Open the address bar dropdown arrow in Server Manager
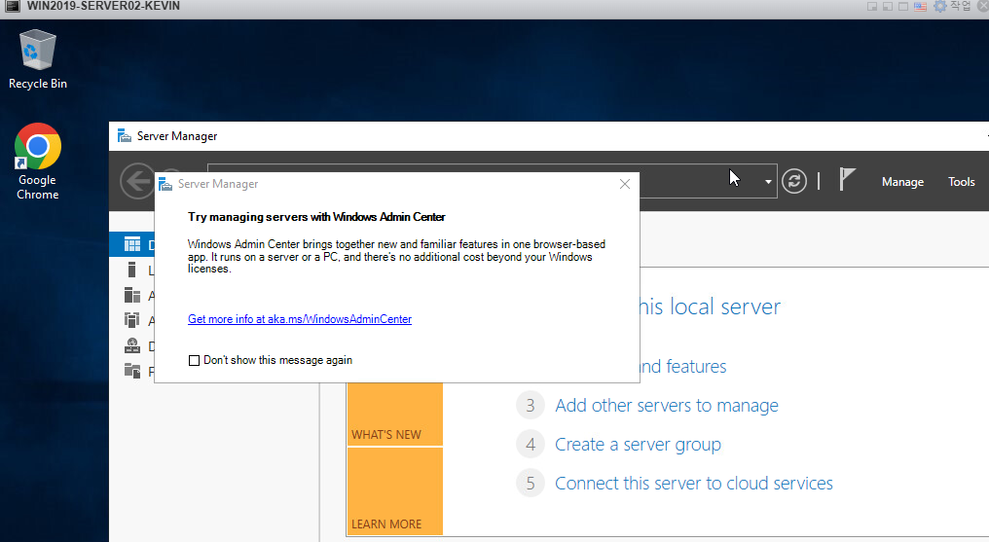Viewport: 989px width, 542px height. pyautogui.click(x=768, y=182)
